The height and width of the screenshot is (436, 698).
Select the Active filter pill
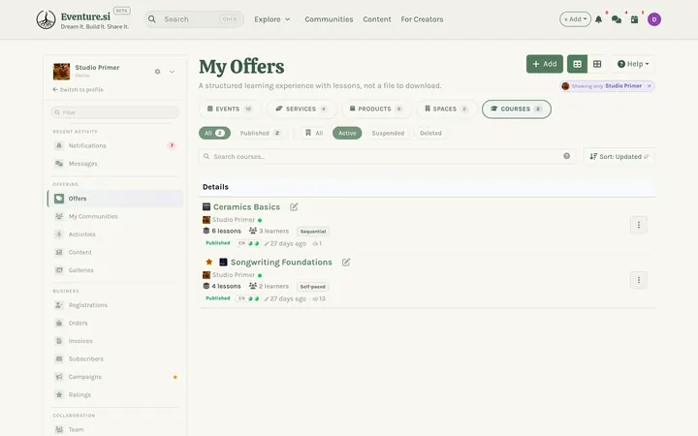(347, 133)
